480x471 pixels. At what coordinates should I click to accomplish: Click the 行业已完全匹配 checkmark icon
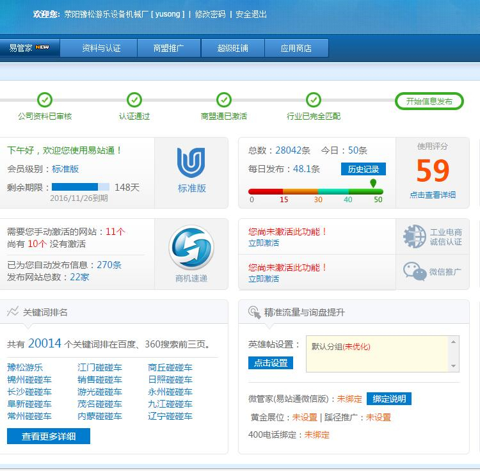coord(314,100)
